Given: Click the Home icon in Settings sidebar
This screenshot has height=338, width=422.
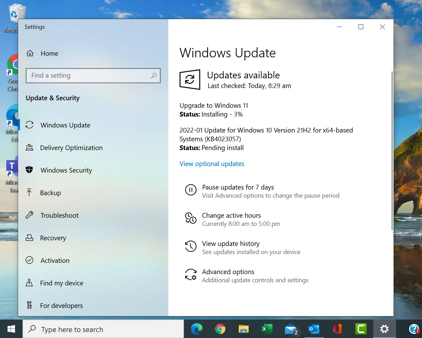Looking at the screenshot, I should pos(30,53).
